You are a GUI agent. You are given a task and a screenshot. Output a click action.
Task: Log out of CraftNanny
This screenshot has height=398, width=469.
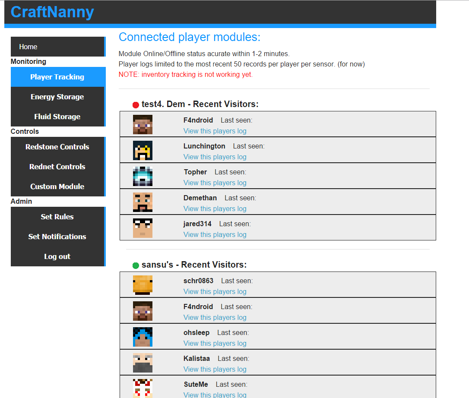click(x=58, y=256)
